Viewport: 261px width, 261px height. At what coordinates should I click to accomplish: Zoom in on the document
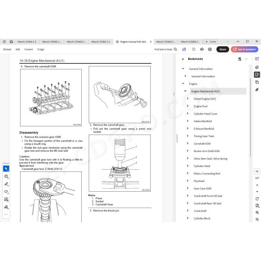point(257,213)
